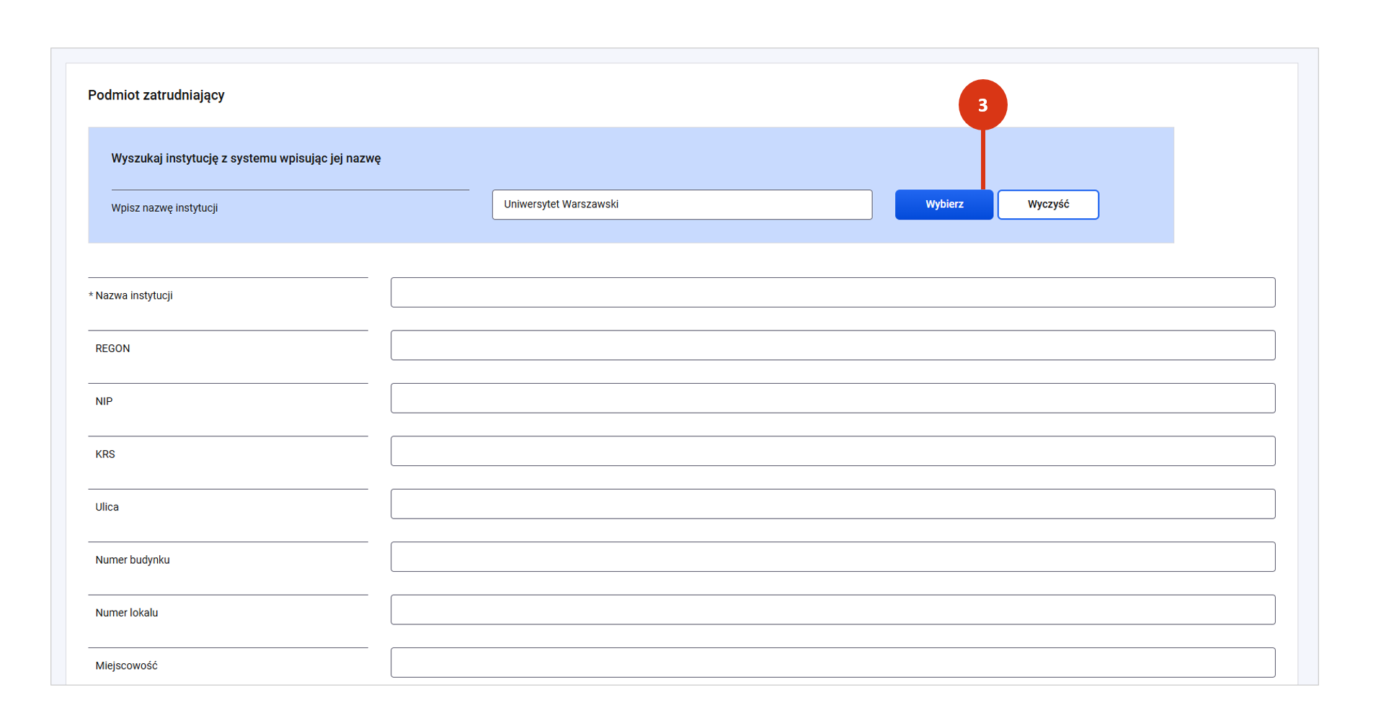Click the Wyszukaj instytucję z systemu heading
The width and height of the screenshot is (1376, 723).
point(246,158)
